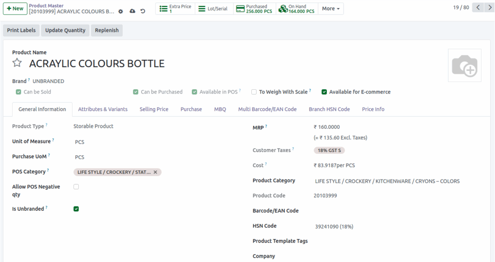Click Product Code value 20103999
495x262 pixels.
(x=325, y=195)
